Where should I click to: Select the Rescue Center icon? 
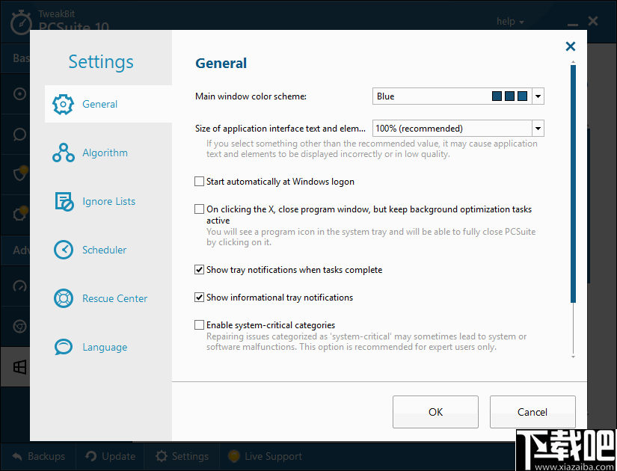pyautogui.click(x=65, y=298)
